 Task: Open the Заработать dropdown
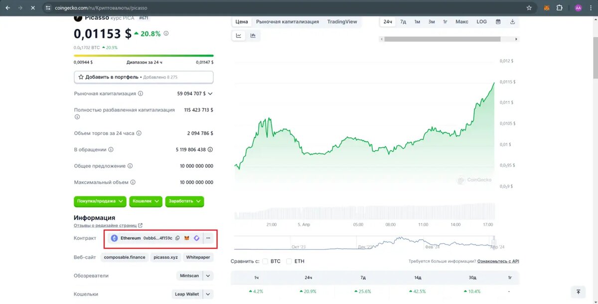pyautogui.click(x=184, y=201)
